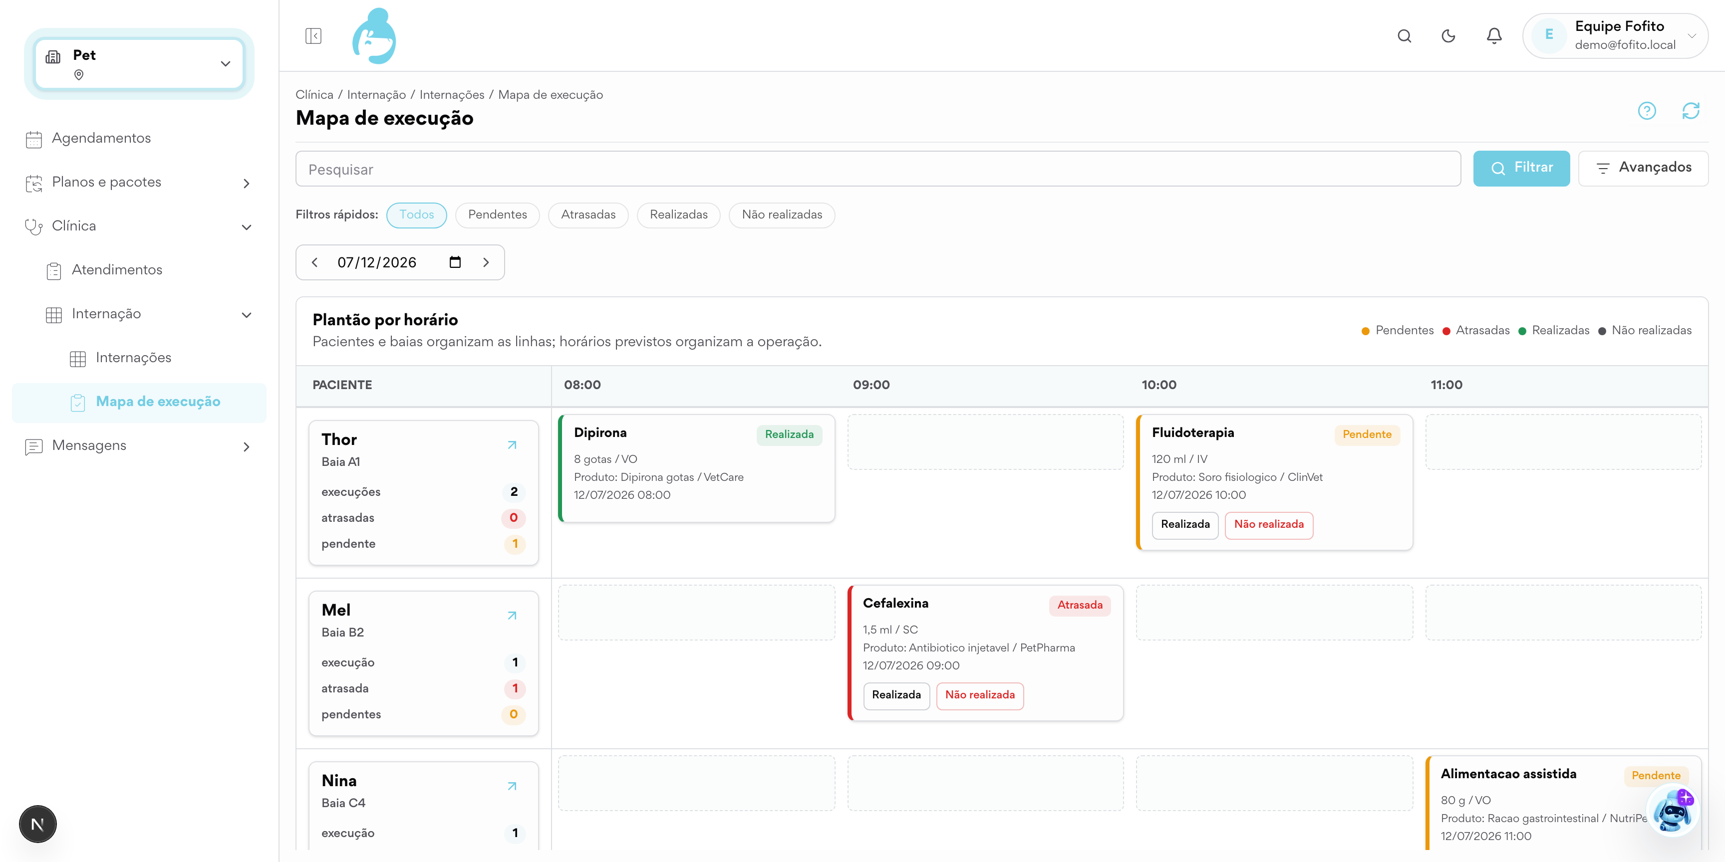Click the Clínica breadcrumb link
The height and width of the screenshot is (862, 1725).
(x=314, y=94)
